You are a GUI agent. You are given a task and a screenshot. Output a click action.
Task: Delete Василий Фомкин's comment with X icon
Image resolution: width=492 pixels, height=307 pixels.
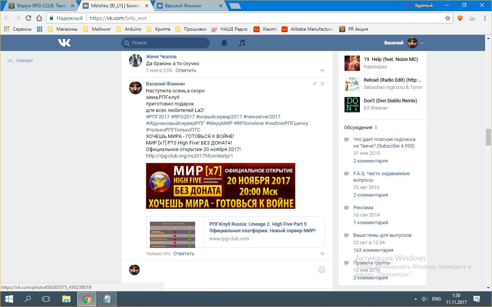pyautogui.click(x=322, y=84)
